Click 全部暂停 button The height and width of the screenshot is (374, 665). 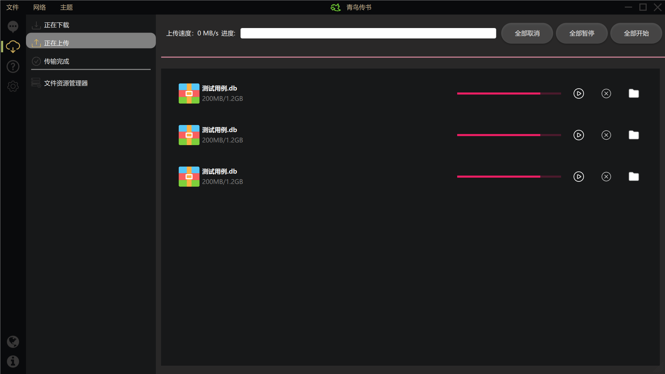tap(582, 33)
